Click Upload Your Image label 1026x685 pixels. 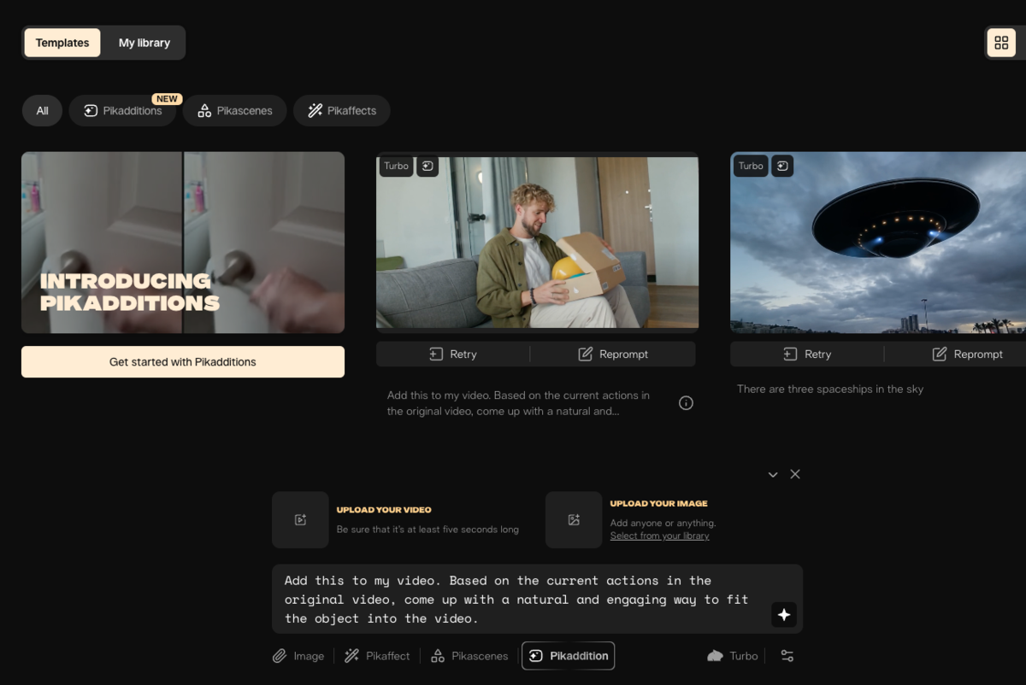tap(659, 504)
